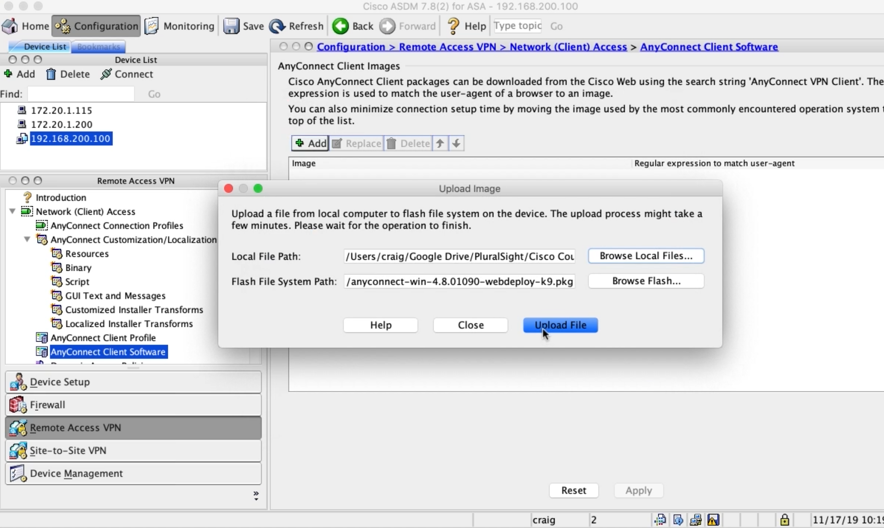Click the Image column header

tap(460, 163)
